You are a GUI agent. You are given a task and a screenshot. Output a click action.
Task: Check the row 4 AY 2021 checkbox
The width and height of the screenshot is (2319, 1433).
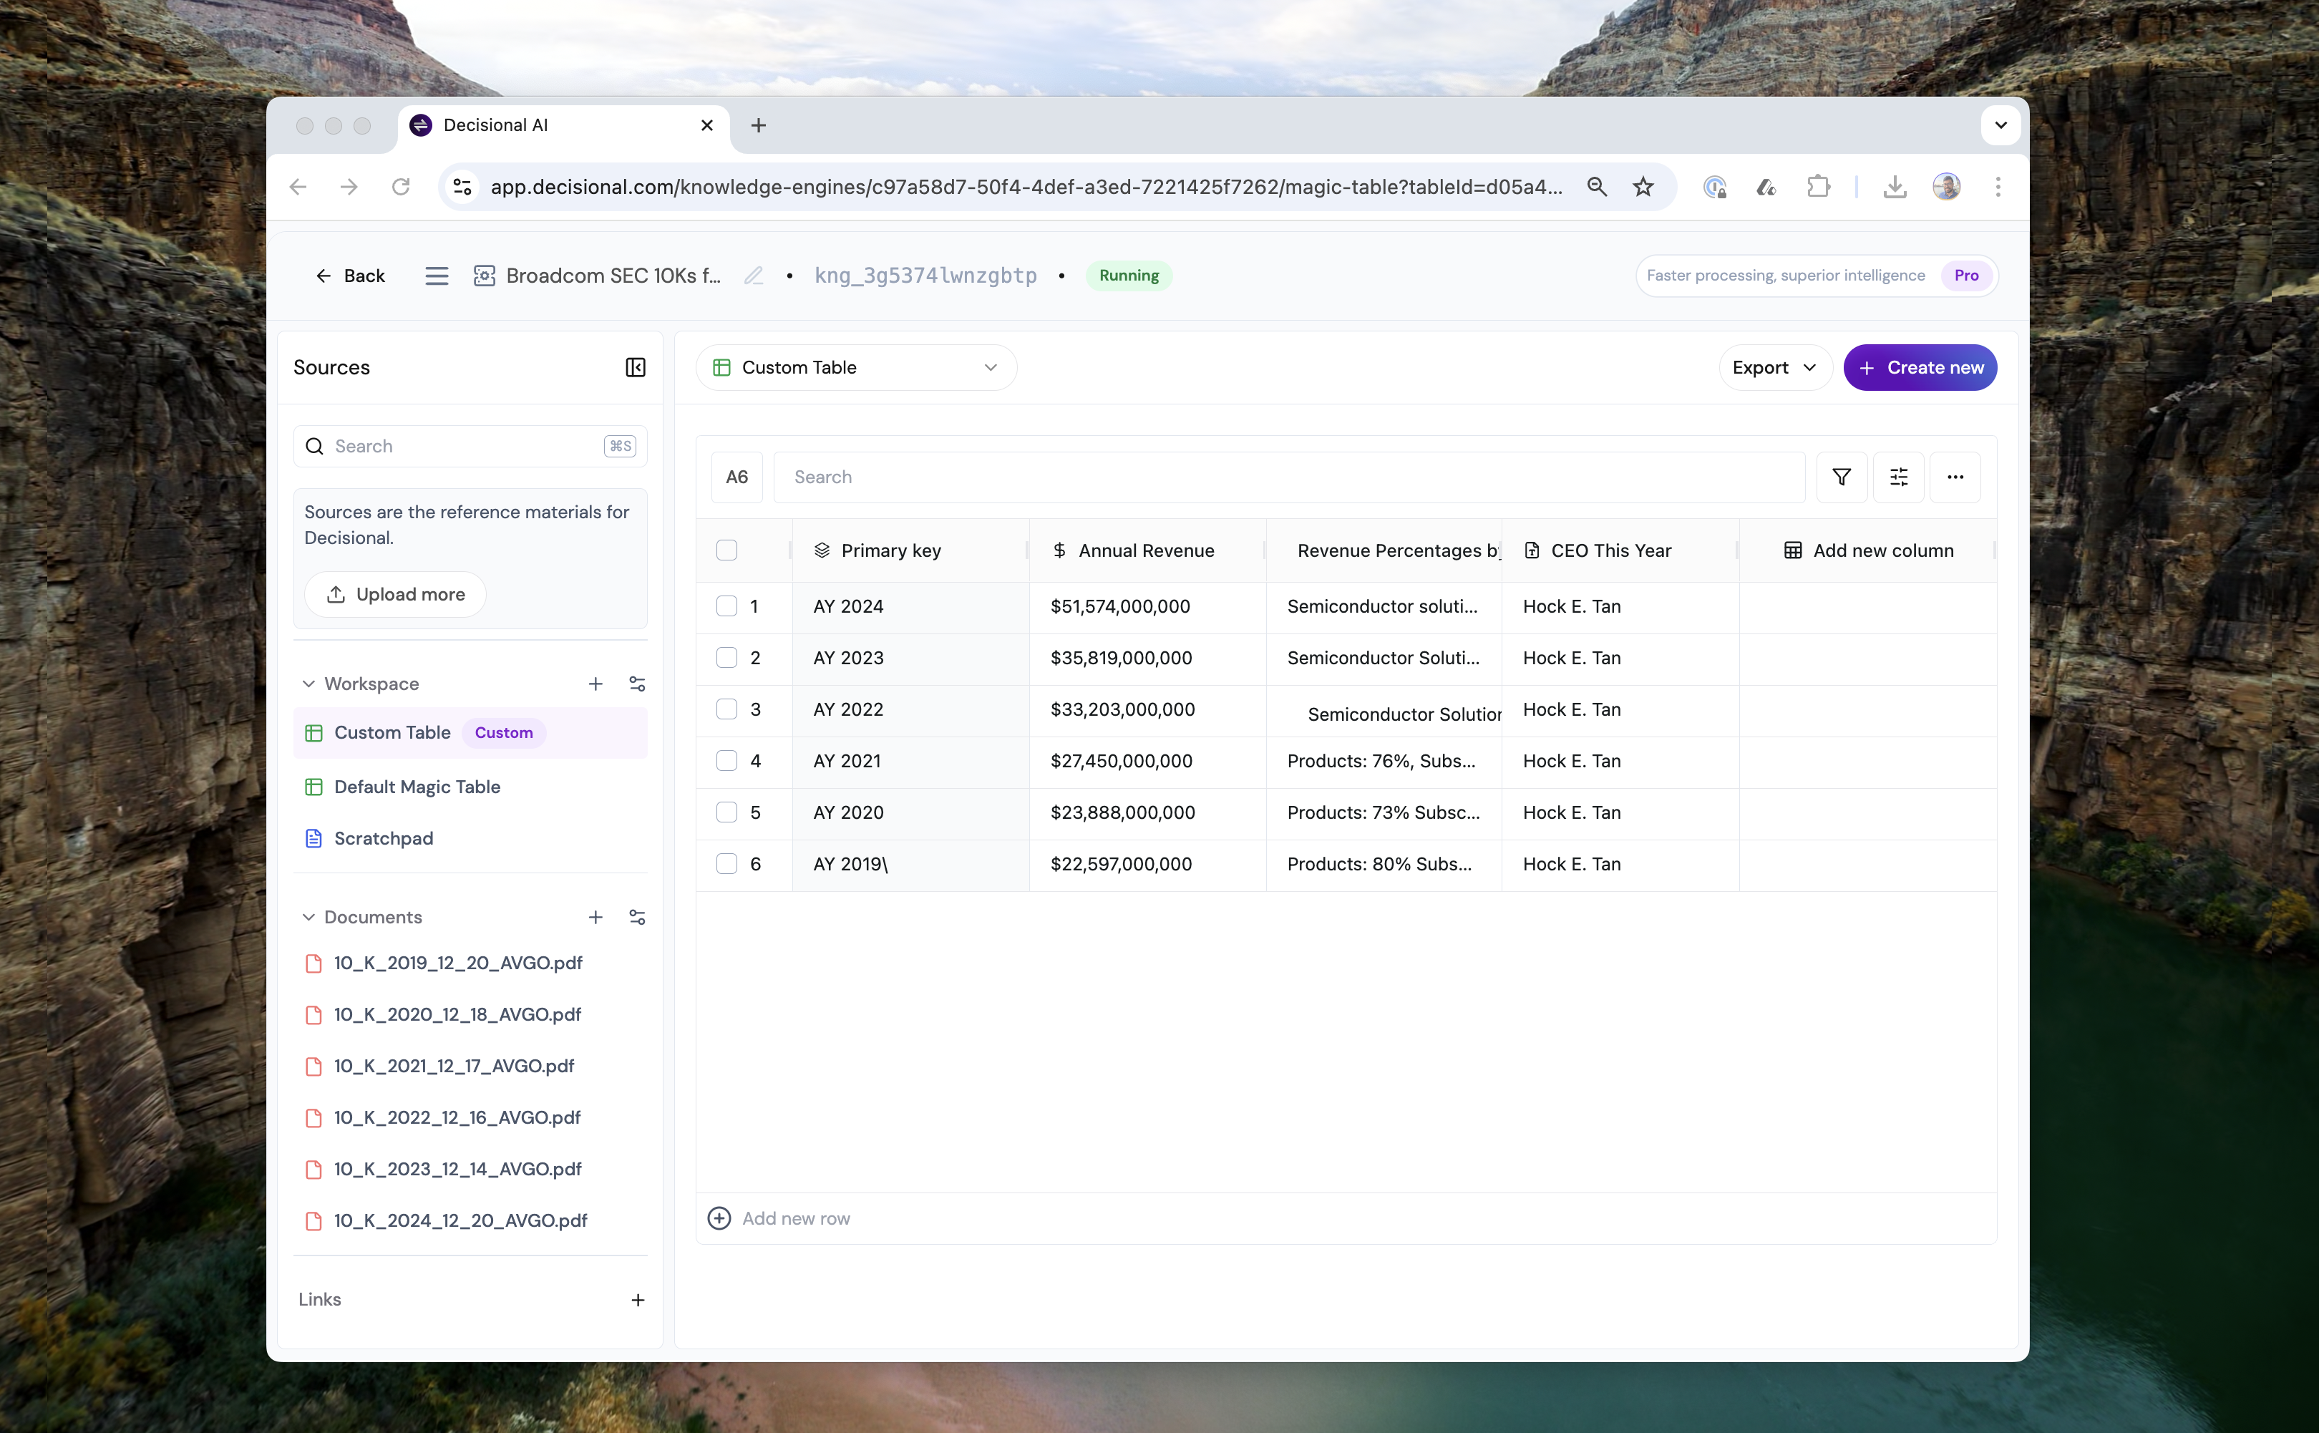coord(727,761)
